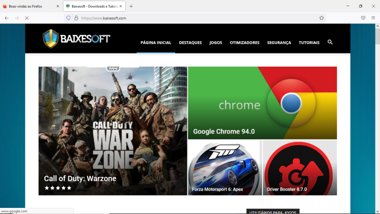Image resolution: width=380 pixels, height=214 pixels.
Task: Bookmark this page with the star icon
Action: 321,18
